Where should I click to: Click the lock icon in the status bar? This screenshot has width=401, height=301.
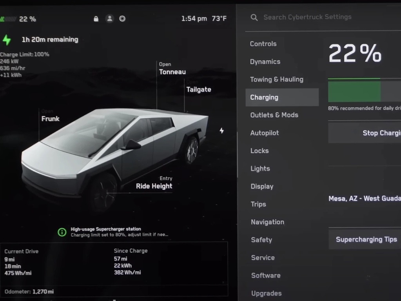click(x=96, y=19)
